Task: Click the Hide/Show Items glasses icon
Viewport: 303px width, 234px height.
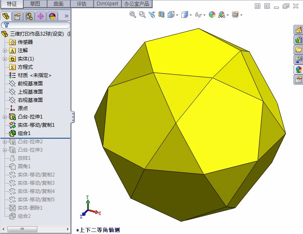Action: tap(198, 14)
